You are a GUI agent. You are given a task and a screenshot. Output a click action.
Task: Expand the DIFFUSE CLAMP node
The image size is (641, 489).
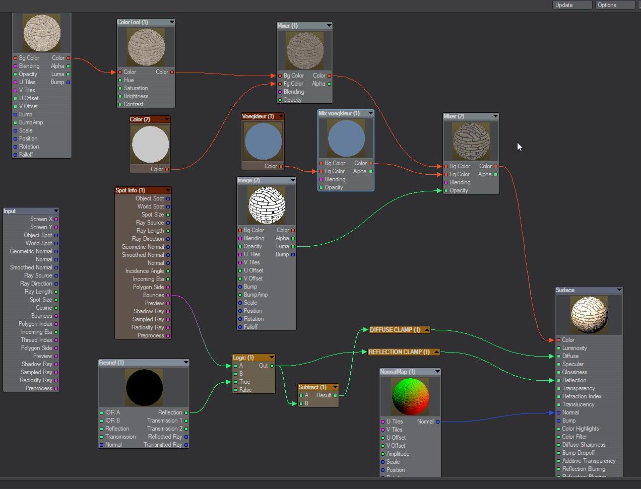tap(427, 330)
